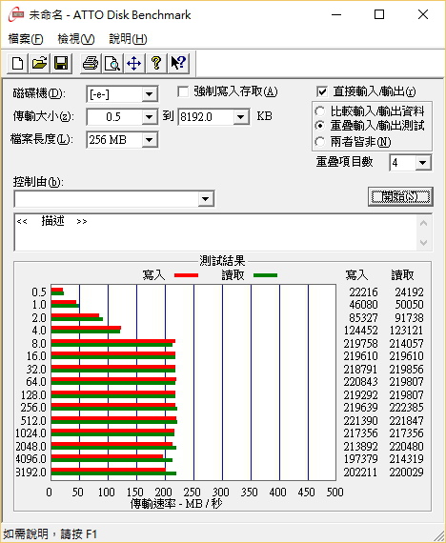Click the read value 24192
Viewport: 446px width, 543px height.
[x=409, y=292]
